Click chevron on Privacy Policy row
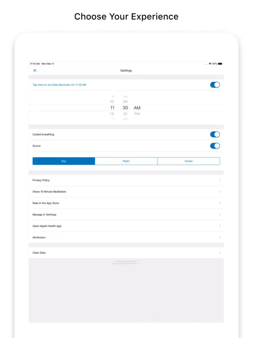253x338 pixels. pos(220,180)
